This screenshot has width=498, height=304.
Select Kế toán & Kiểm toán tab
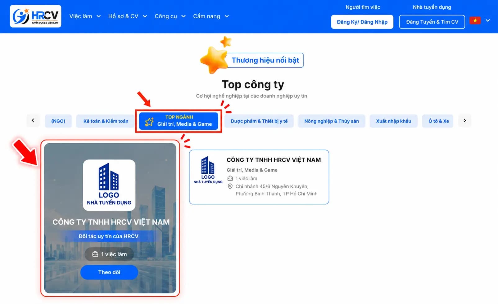(106, 121)
